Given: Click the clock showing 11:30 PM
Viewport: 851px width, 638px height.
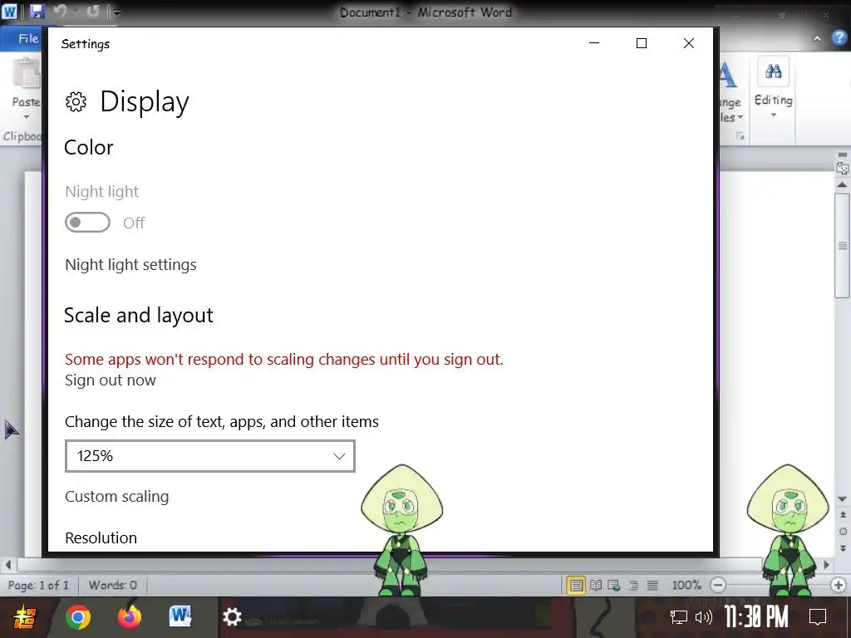Looking at the screenshot, I should (756, 617).
